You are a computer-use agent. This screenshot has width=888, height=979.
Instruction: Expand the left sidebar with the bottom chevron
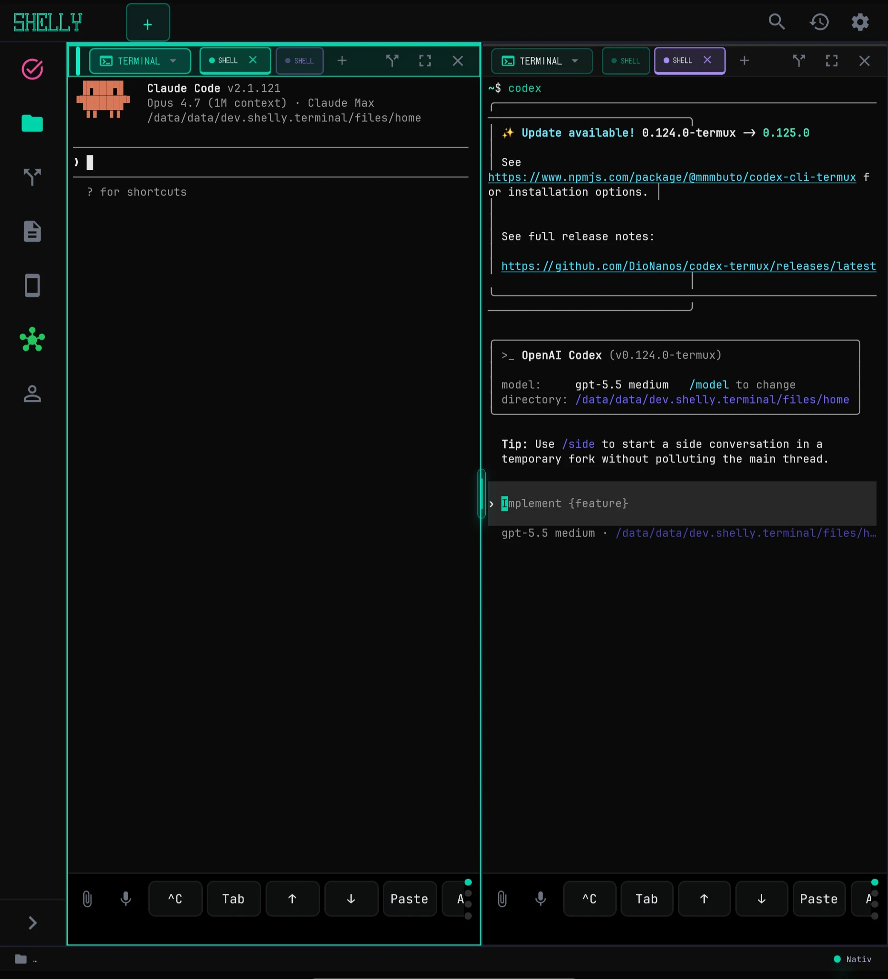coord(33,923)
